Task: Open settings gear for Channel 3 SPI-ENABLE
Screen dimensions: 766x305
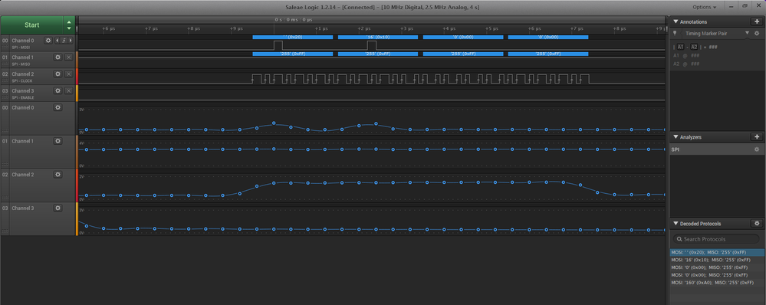Action: point(58,90)
